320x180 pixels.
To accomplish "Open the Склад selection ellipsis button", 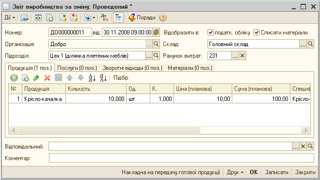I will (303, 44).
